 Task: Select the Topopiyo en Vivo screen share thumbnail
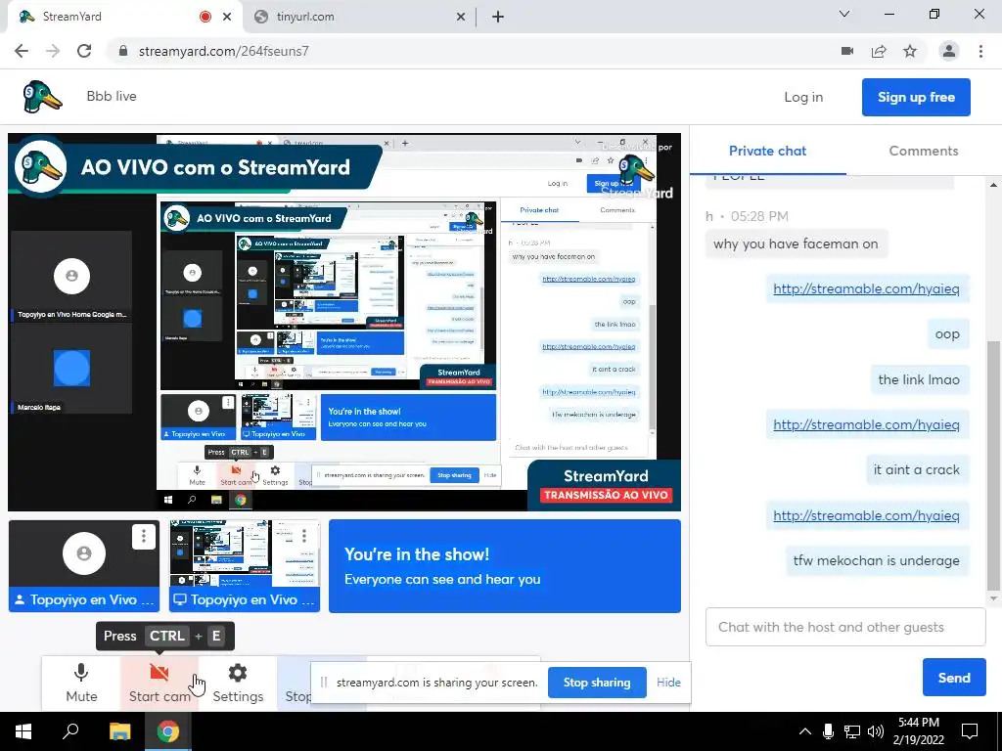[x=245, y=566]
